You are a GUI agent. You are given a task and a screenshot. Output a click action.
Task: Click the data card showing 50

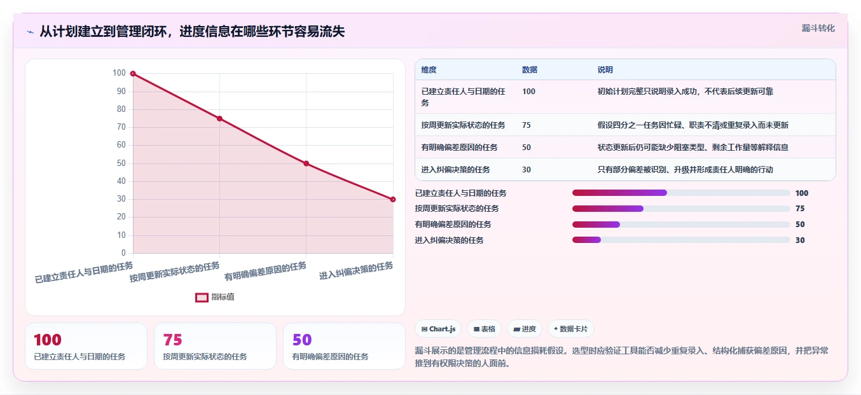click(344, 346)
